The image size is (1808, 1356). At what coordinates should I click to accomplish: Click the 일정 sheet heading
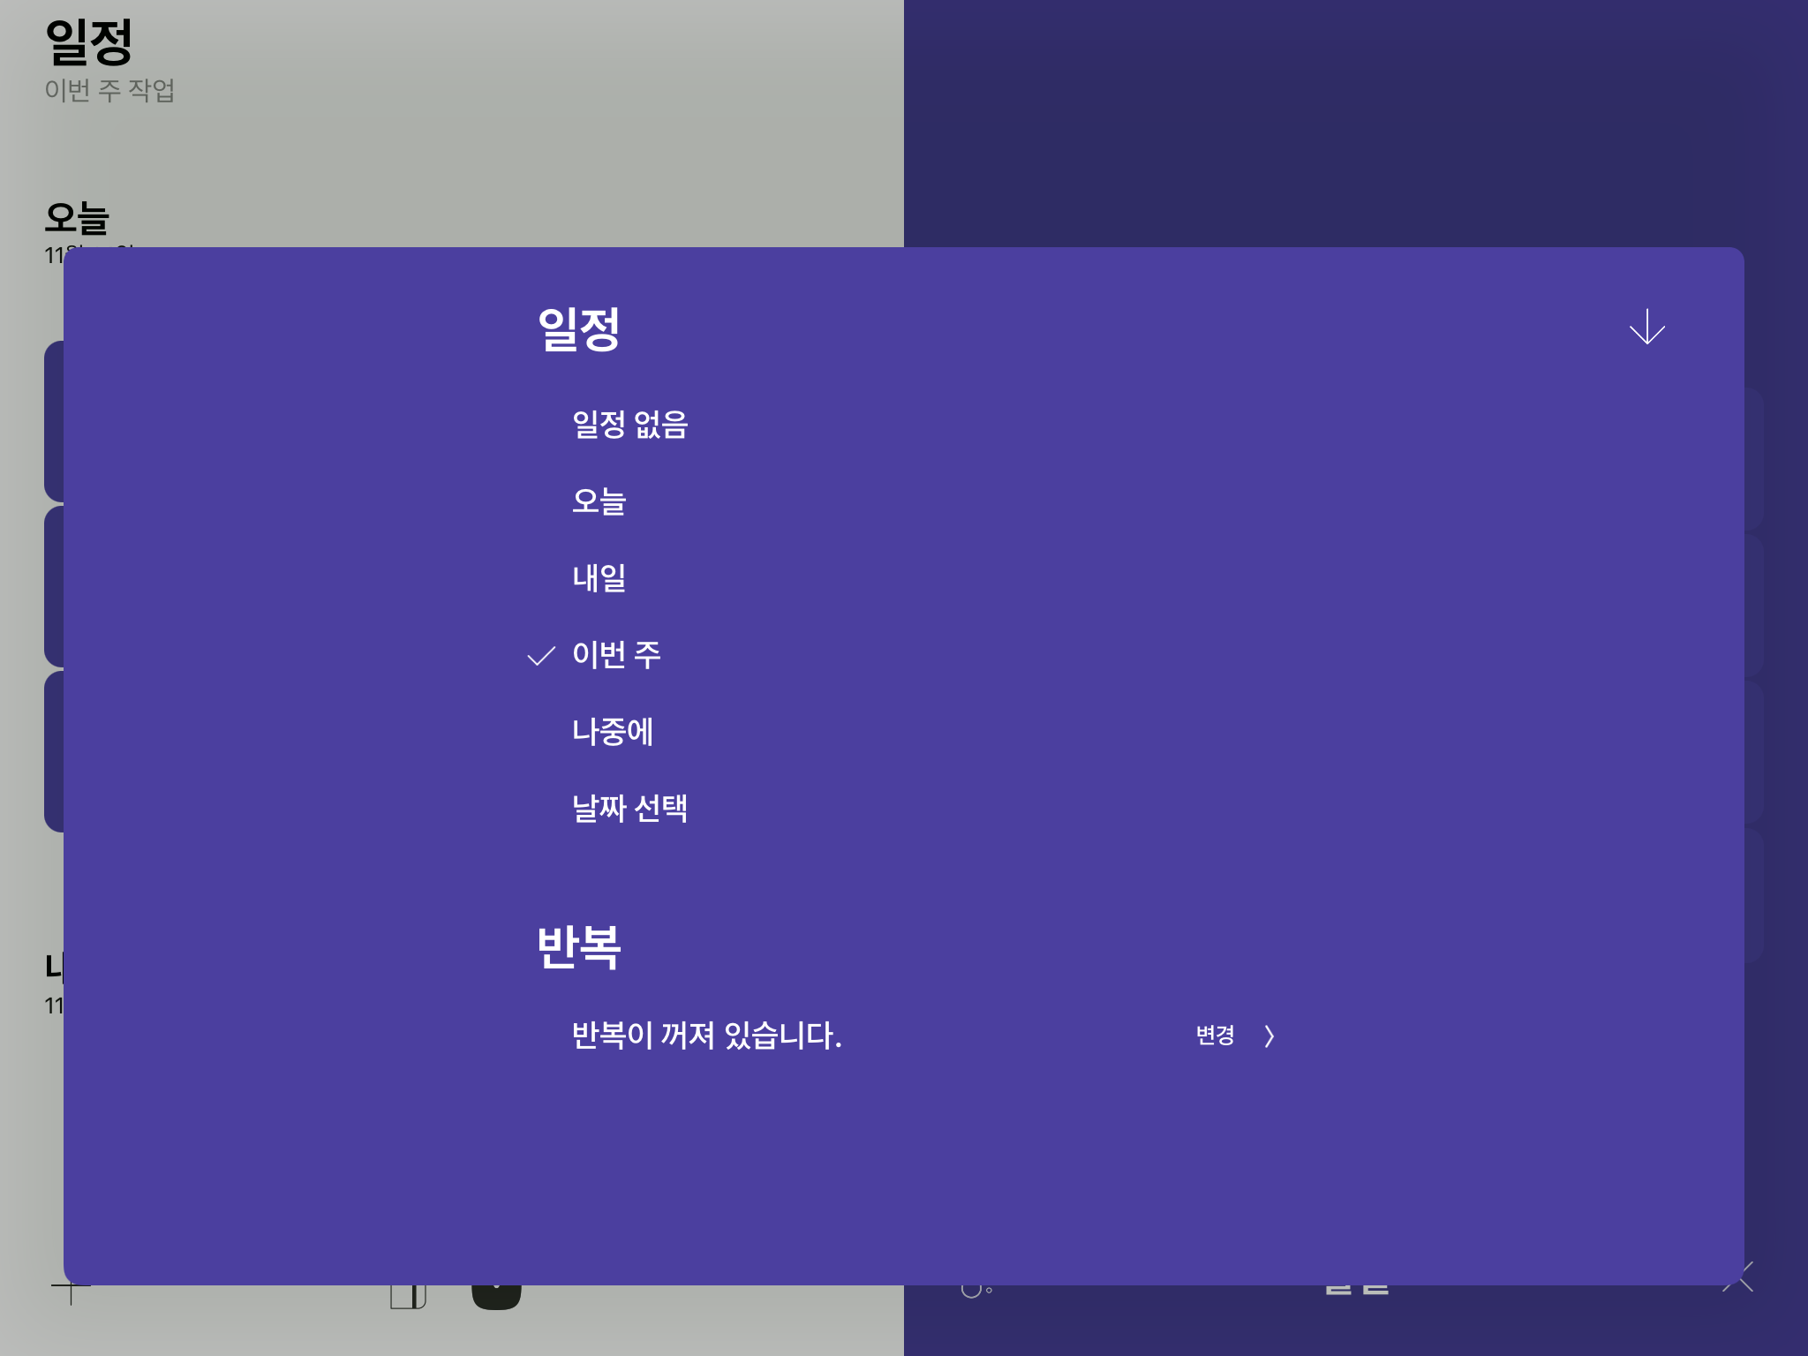(x=578, y=329)
